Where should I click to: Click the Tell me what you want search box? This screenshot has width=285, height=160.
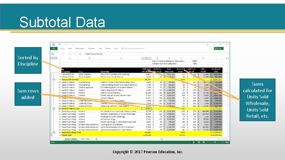133,48
